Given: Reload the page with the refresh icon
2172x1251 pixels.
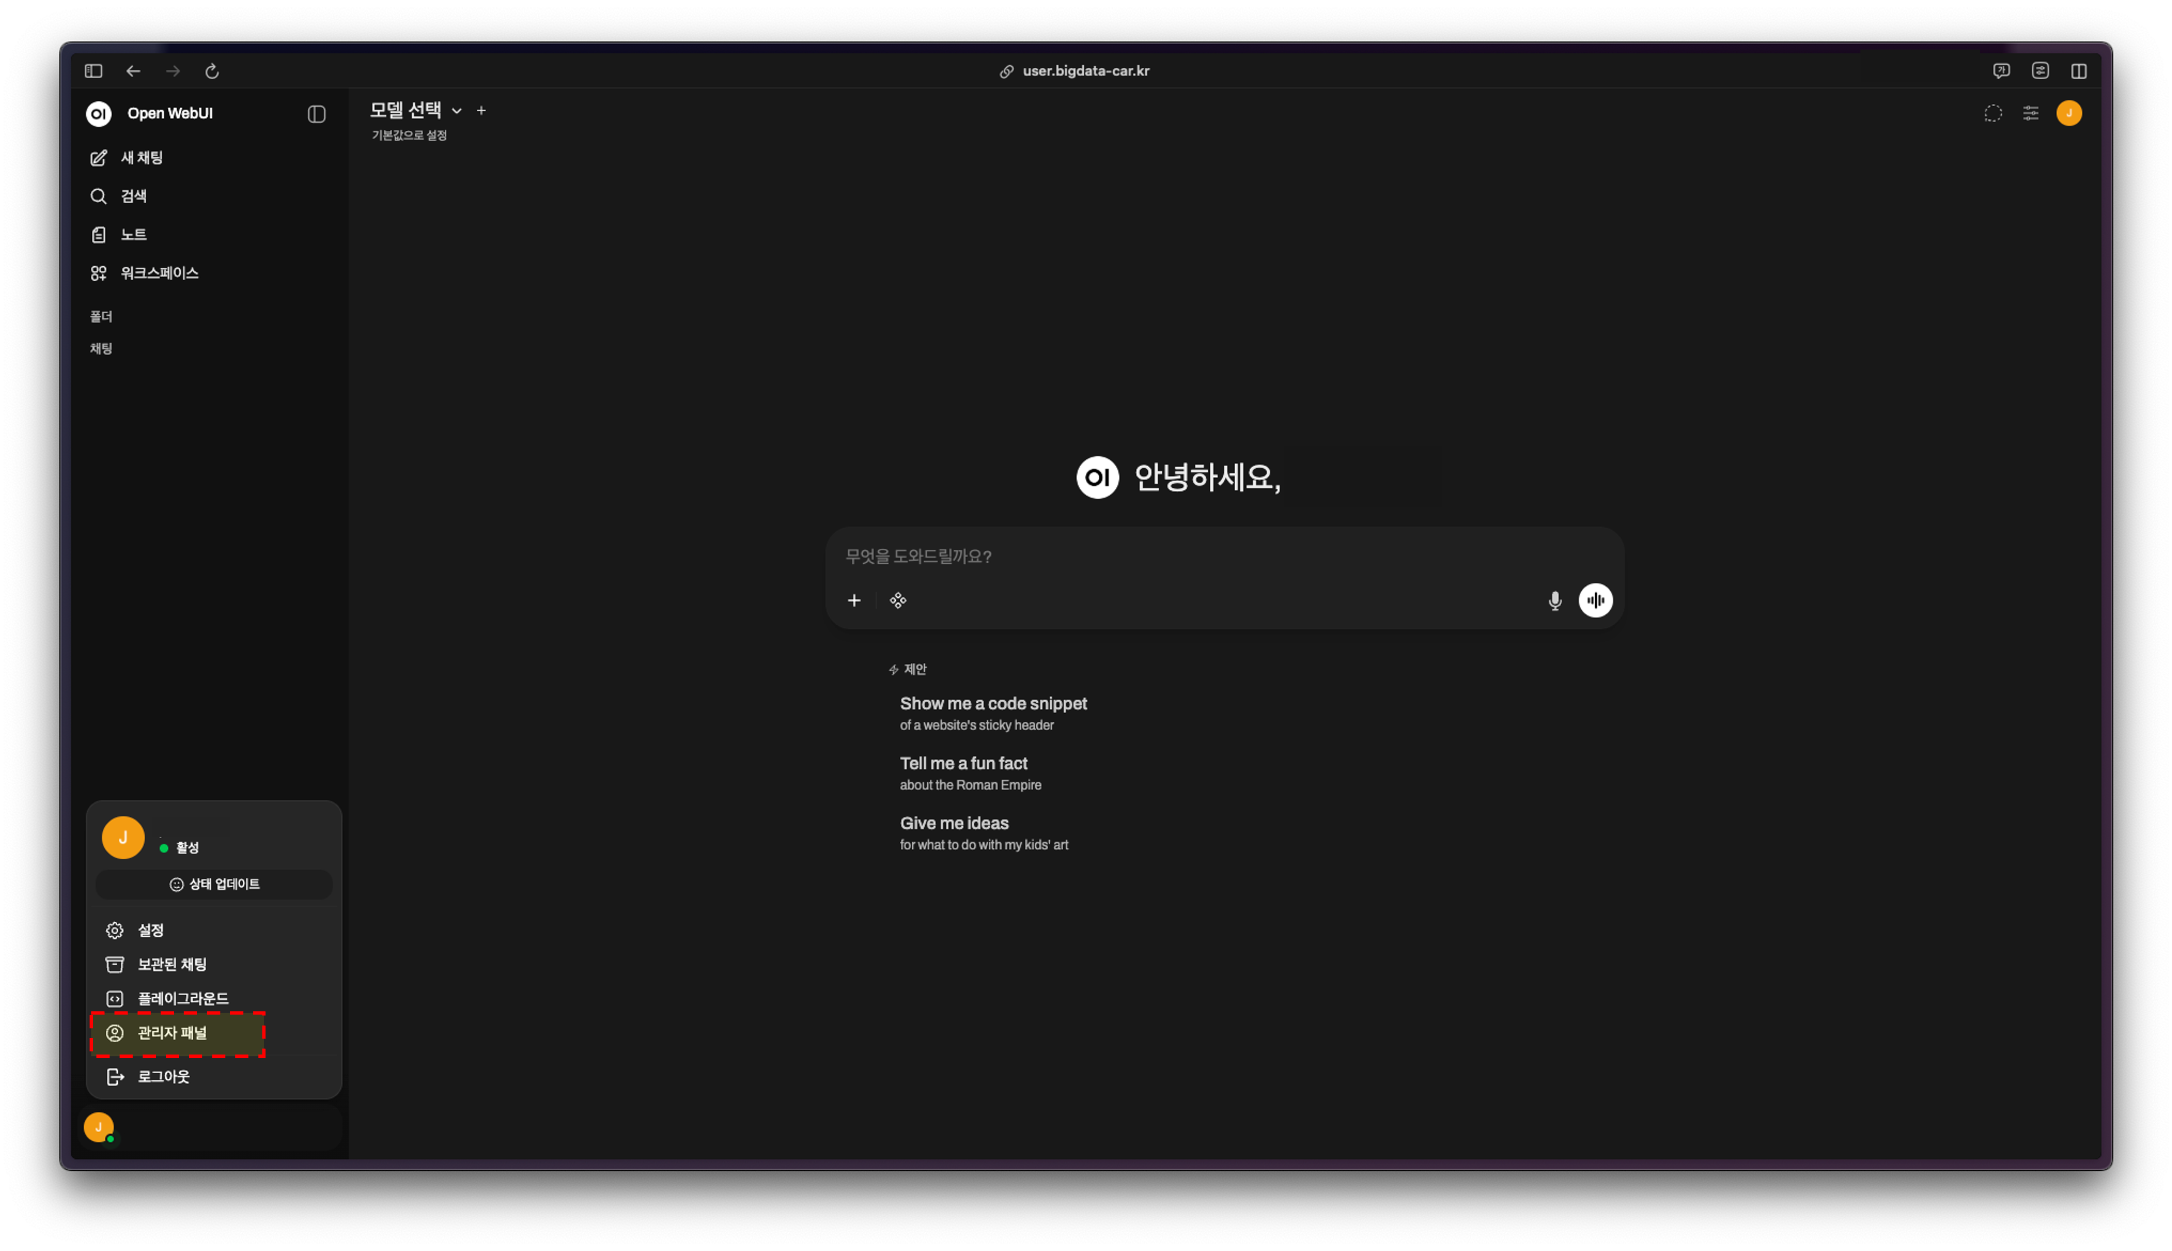Looking at the screenshot, I should point(212,71).
